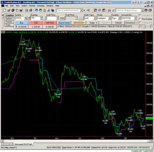This screenshot has width=154, height=152.
Task: Click the Limit Price spinner arrows
Action: click(58, 18)
